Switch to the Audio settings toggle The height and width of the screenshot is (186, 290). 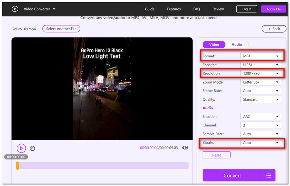[237, 44]
